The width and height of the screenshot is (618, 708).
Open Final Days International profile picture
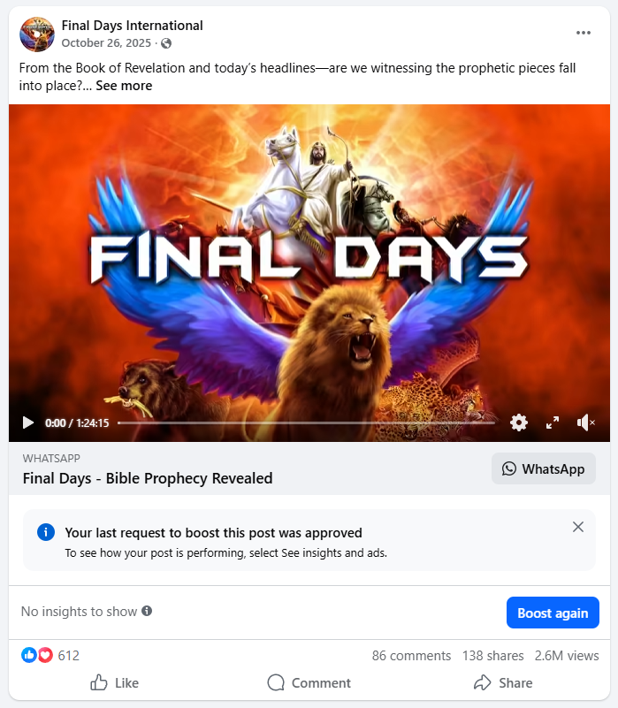point(37,34)
